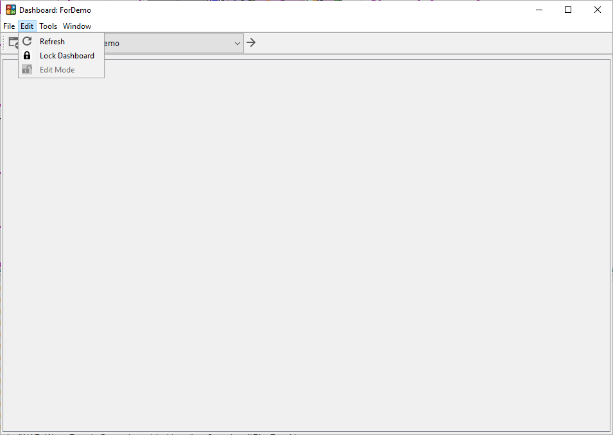Close the Dashboard: ForDemo window

pyautogui.click(x=598, y=10)
